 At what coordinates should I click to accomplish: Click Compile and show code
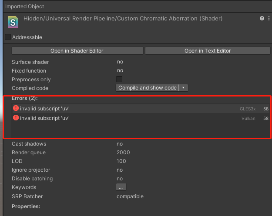(148, 88)
